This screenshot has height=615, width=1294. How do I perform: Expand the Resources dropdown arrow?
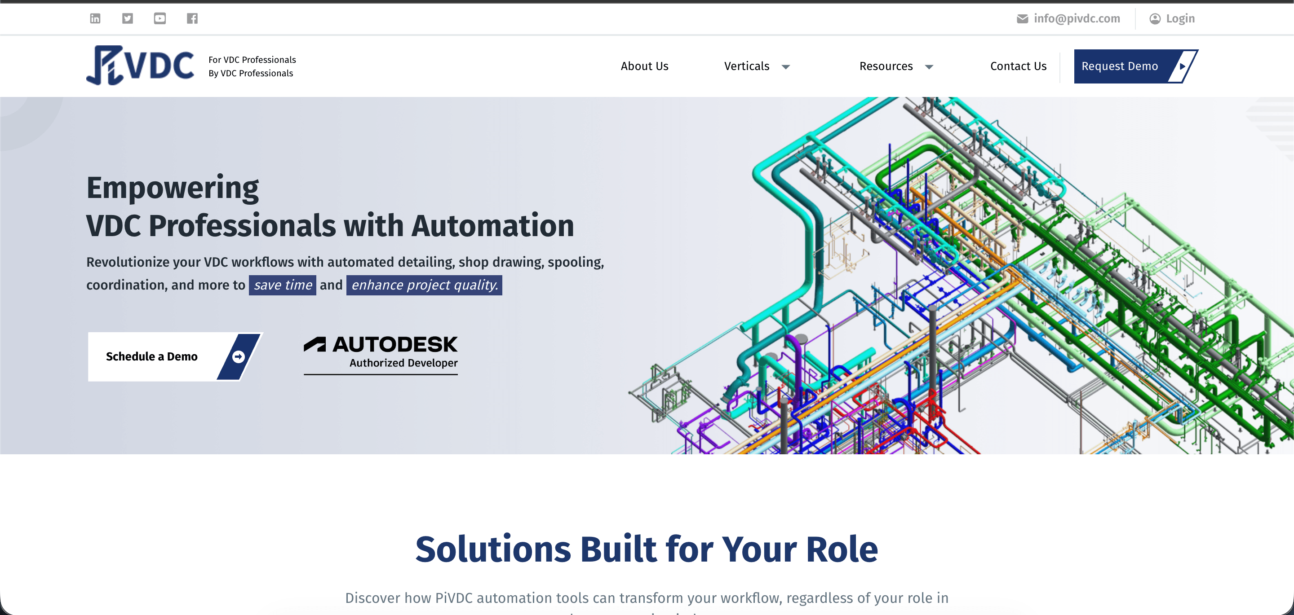coord(929,67)
